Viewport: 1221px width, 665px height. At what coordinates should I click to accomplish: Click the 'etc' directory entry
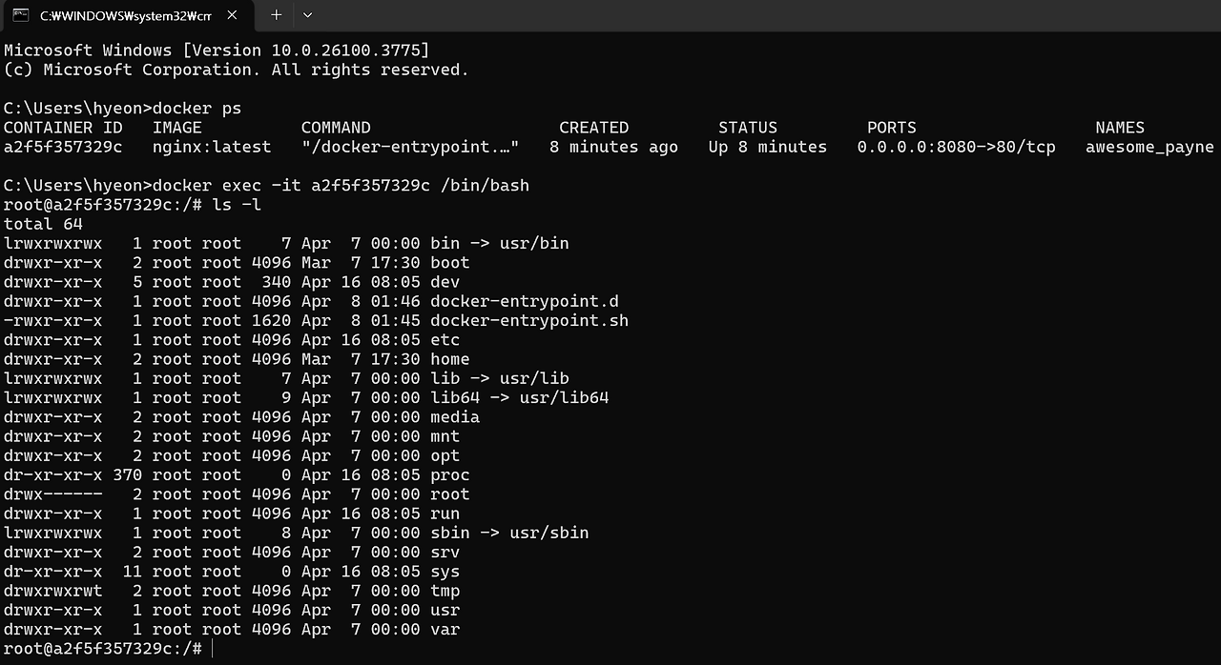(445, 340)
